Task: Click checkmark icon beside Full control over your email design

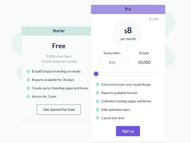Action: tap(97, 85)
